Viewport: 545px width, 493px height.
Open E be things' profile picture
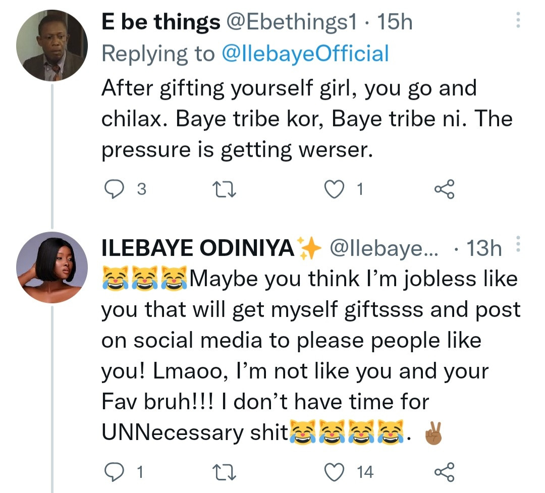[52, 45]
